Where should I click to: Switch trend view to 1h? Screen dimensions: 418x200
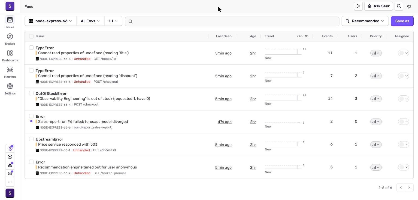tap(306, 36)
